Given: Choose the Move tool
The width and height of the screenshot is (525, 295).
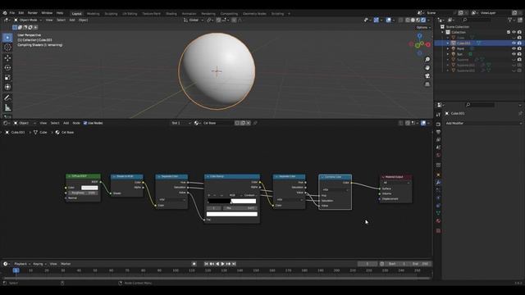Looking at the screenshot, I should [x=7, y=58].
